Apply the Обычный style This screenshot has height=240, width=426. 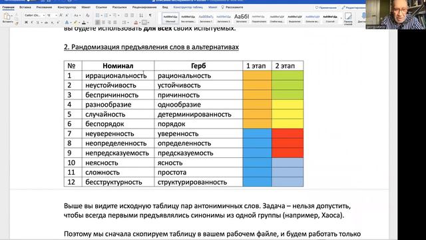[x=170, y=18]
